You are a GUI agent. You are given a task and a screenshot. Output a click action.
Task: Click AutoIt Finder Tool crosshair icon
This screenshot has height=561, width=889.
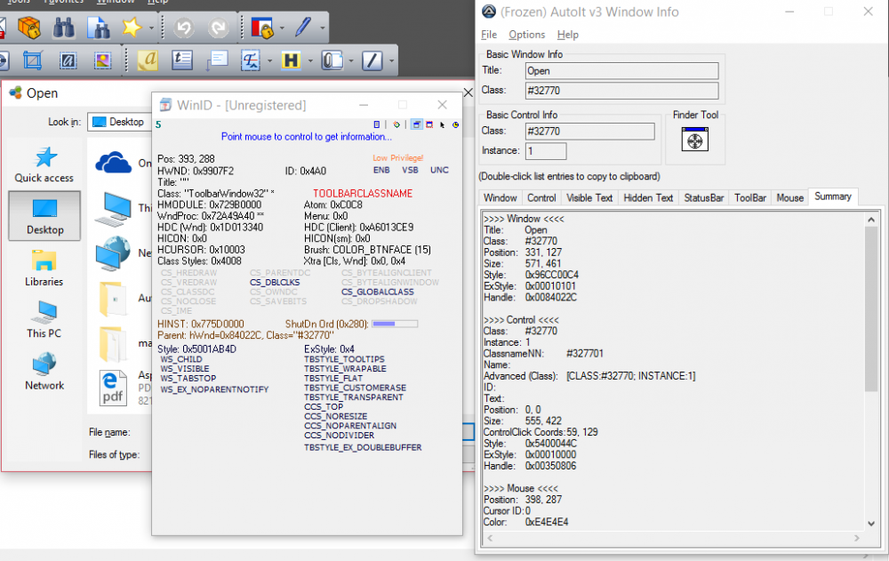[695, 139]
